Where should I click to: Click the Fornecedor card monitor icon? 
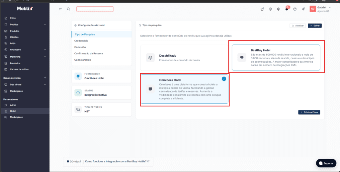78,76
